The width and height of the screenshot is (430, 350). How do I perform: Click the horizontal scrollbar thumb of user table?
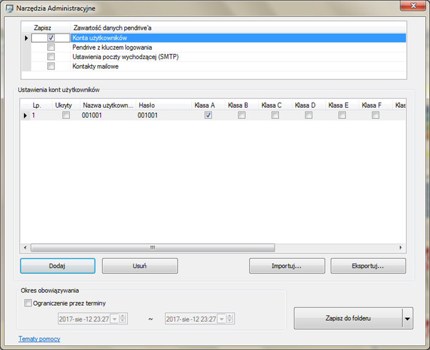click(x=153, y=248)
